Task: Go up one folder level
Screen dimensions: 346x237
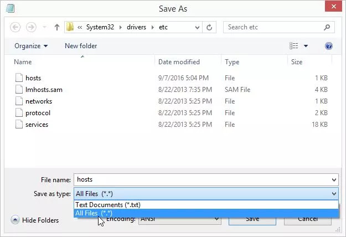Action: click(x=56, y=27)
